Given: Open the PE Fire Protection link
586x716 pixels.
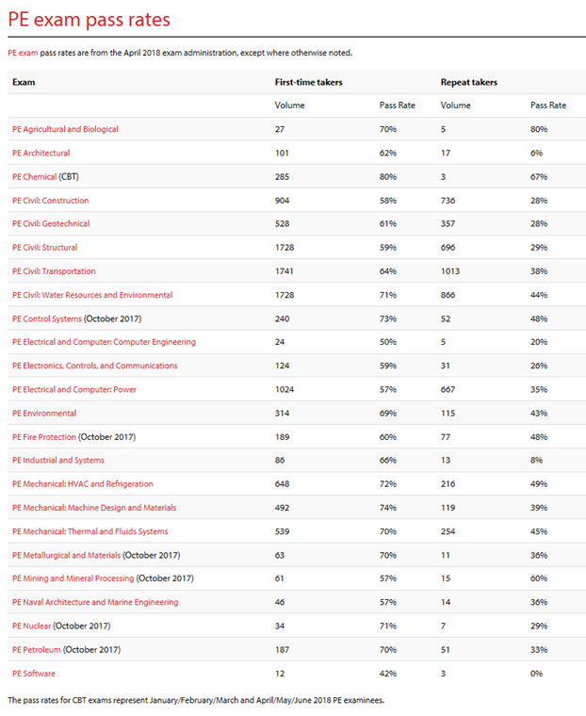Looking at the screenshot, I should coord(44,437).
